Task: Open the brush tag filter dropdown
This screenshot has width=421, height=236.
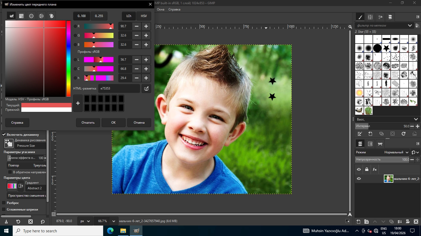Action: click(410, 25)
